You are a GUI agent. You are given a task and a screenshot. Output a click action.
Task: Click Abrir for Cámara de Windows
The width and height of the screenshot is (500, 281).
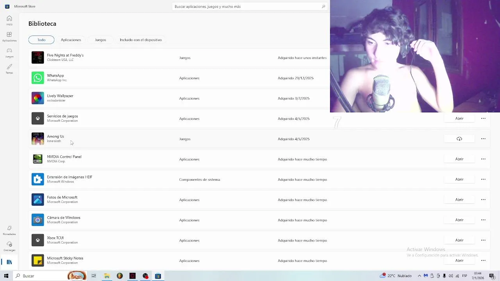pyautogui.click(x=459, y=220)
